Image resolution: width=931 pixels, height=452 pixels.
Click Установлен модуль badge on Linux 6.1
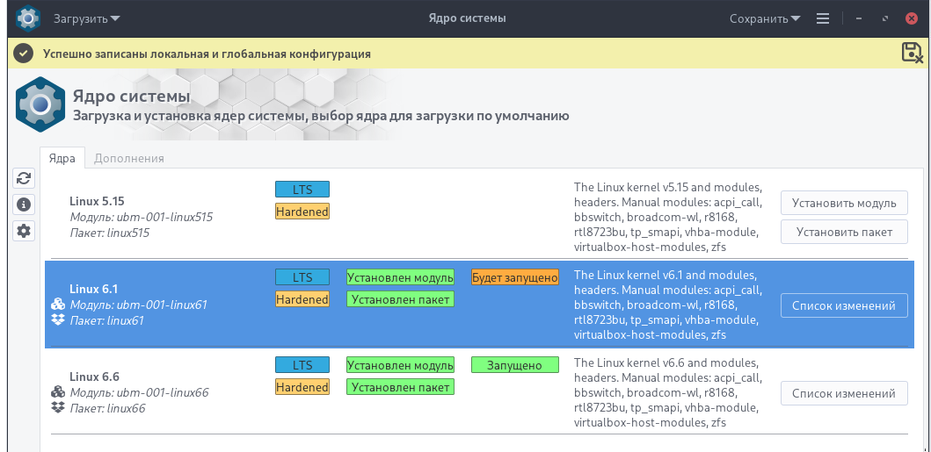coord(400,277)
